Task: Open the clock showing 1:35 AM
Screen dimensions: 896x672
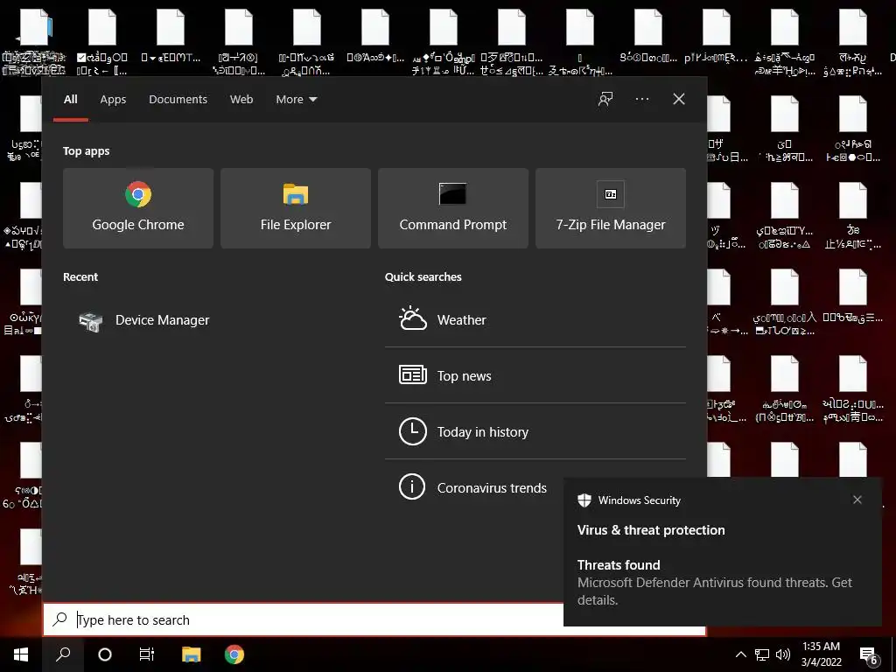Action: 821,654
